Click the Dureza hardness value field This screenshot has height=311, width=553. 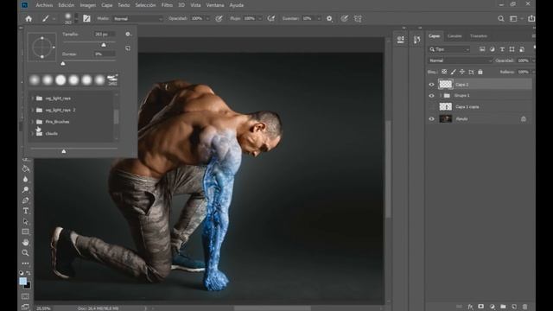point(105,54)
